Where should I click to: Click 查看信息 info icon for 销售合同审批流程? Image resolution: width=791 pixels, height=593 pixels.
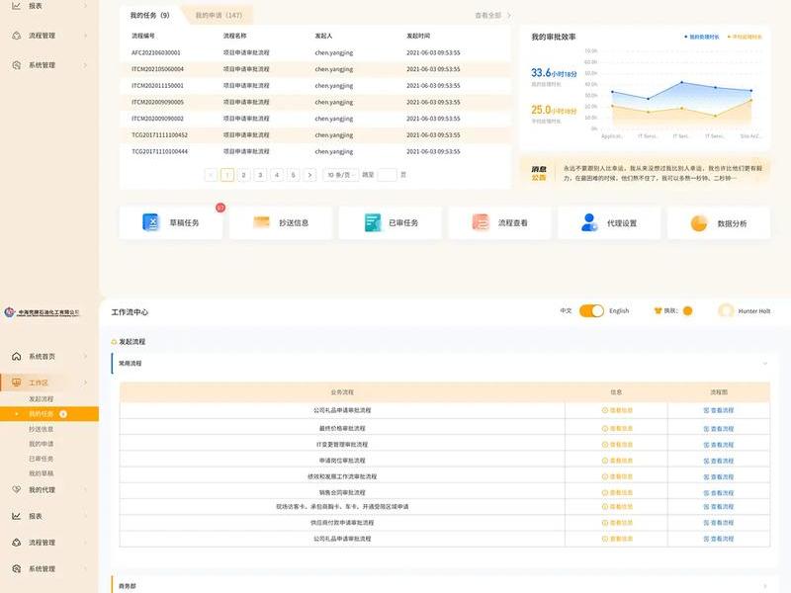tap(605, 492)
